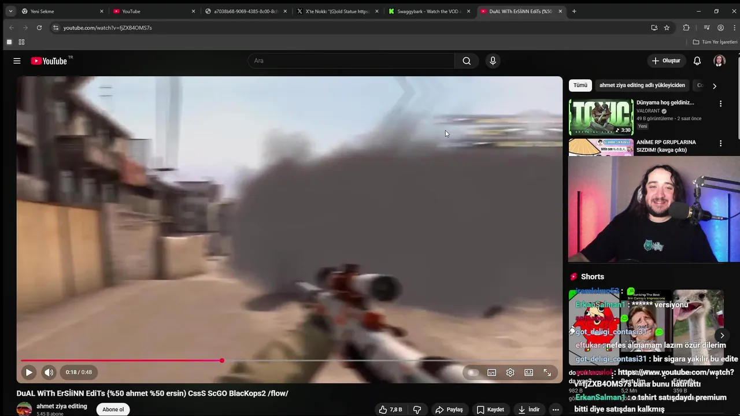Open the YouTube hamburger guide menu
Image resolution: width=740 pixels, height=416 pixels.
point(17,61)
